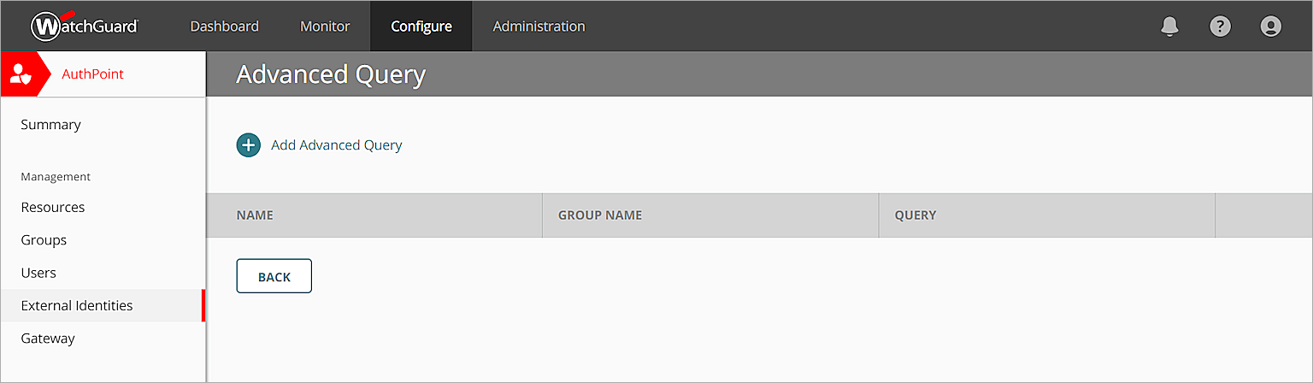The height and width of the screenshot is (383, 1313).
Task: Go to the Administration tab
Action: click(x=539, y=27)
